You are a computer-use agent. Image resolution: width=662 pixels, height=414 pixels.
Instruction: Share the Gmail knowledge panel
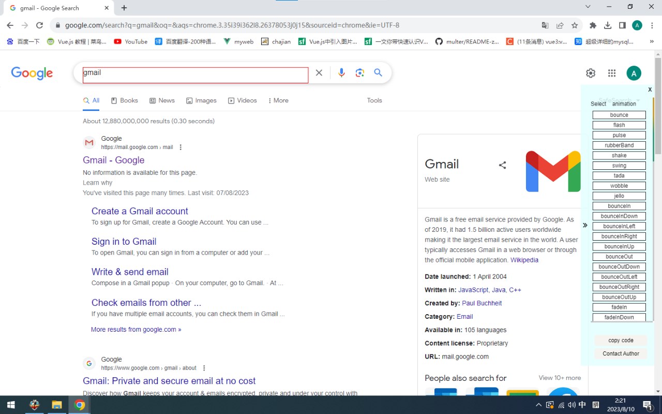(502, 165)
